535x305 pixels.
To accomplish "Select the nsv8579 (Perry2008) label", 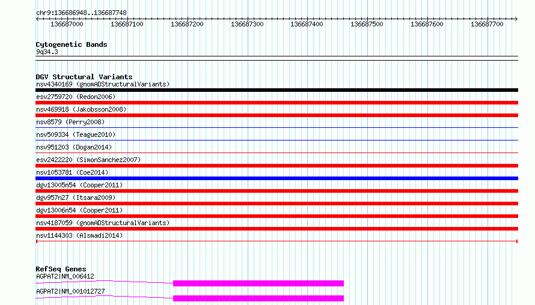I will point(70,122).
